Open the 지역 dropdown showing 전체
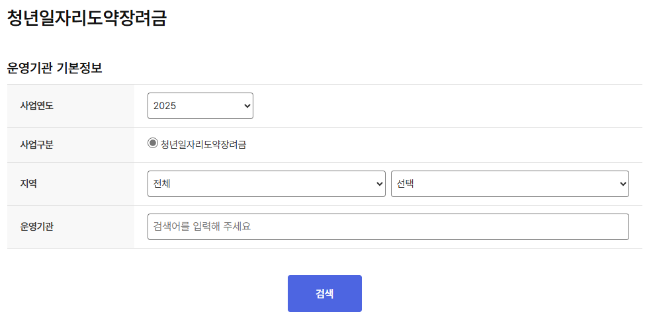Image resolution: width=647 pixels, height=318 pixels. tap(266, 184)
